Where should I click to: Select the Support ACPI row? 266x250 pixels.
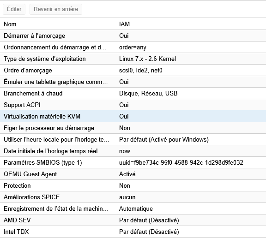(x=133, y=105)
